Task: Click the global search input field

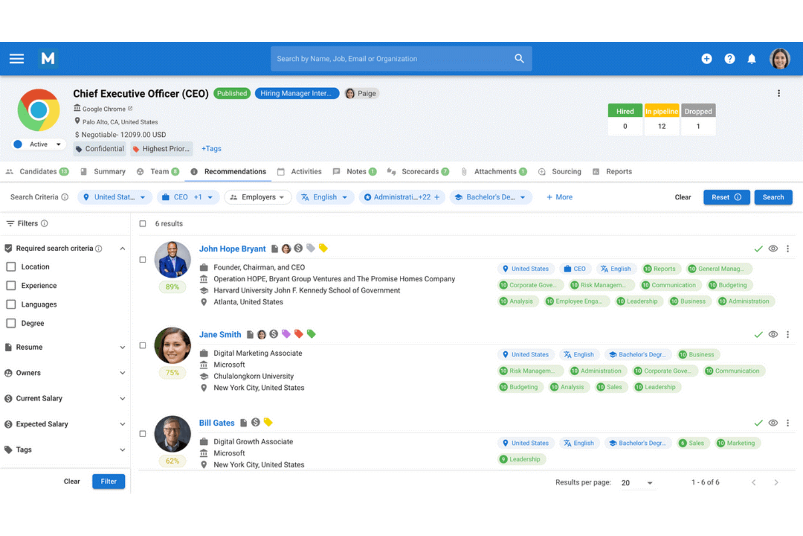Action: point(401,59)
